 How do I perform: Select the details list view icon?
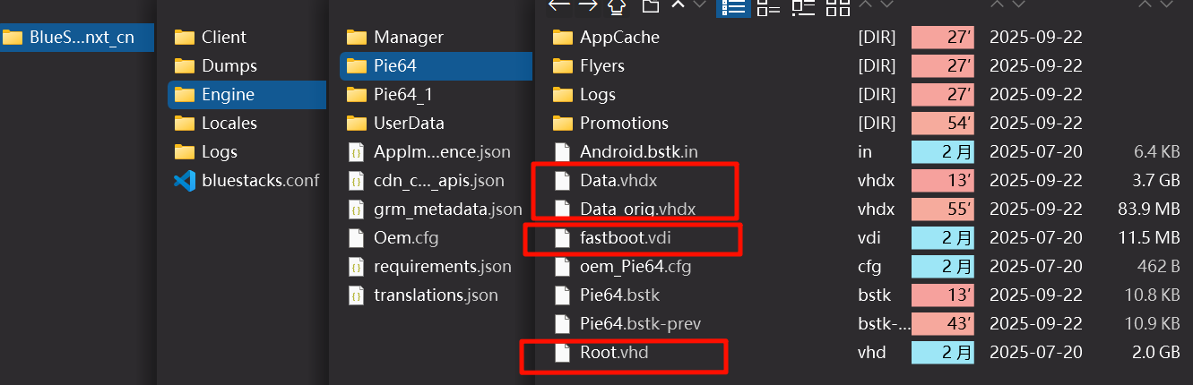tap(733, 7)
